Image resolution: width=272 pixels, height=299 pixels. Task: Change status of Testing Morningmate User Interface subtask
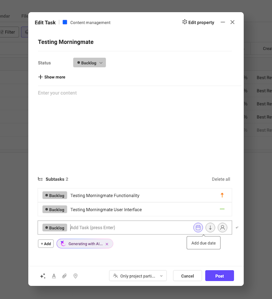click(x=55, y=210)
